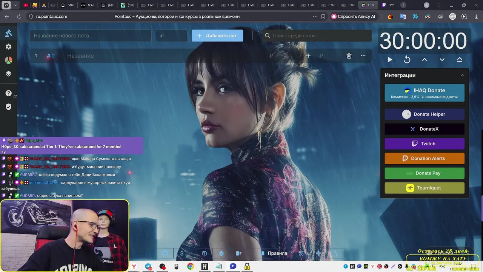Open browser hamburger menu
Image resolution: width=483 pixels, height=272 pixels.
click(x=439, y=5)
